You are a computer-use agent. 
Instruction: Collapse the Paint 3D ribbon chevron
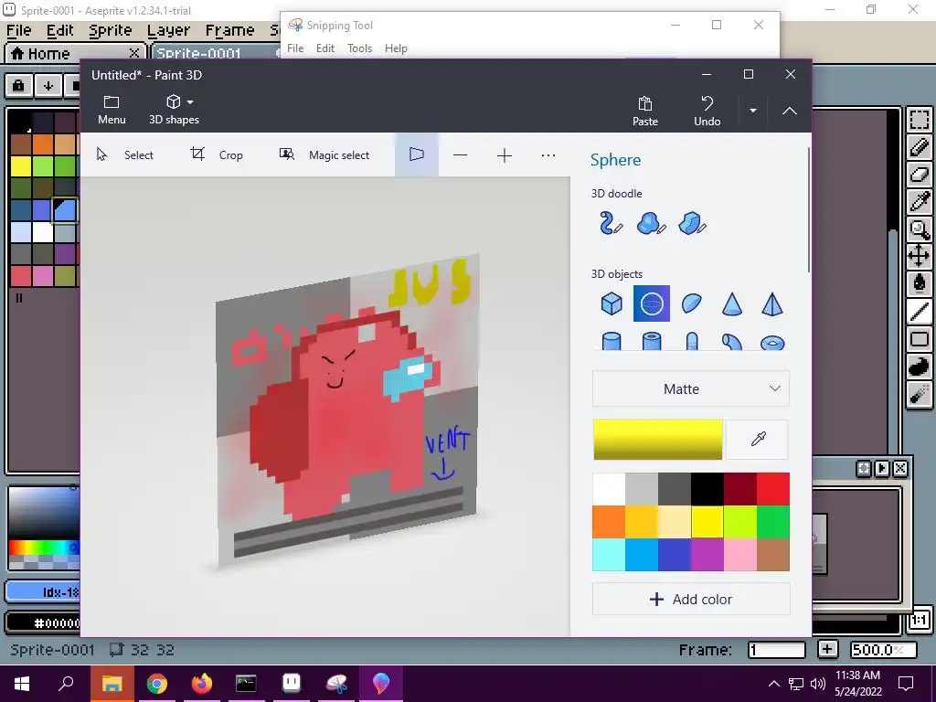[x=789, y=111]
